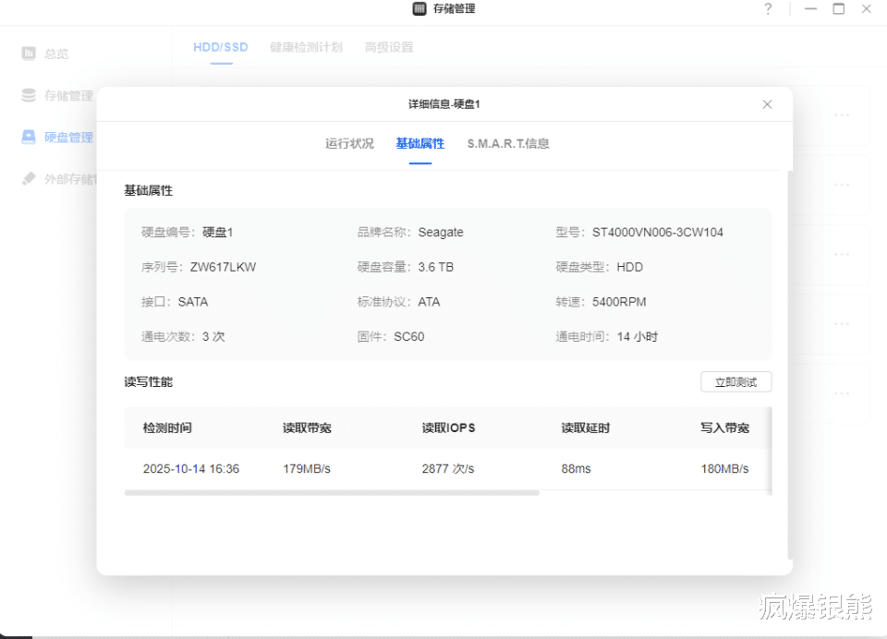This screenshot has width=887, height=639.
Task: Select the 基础属性 tab
Action: tap(419, 144)
